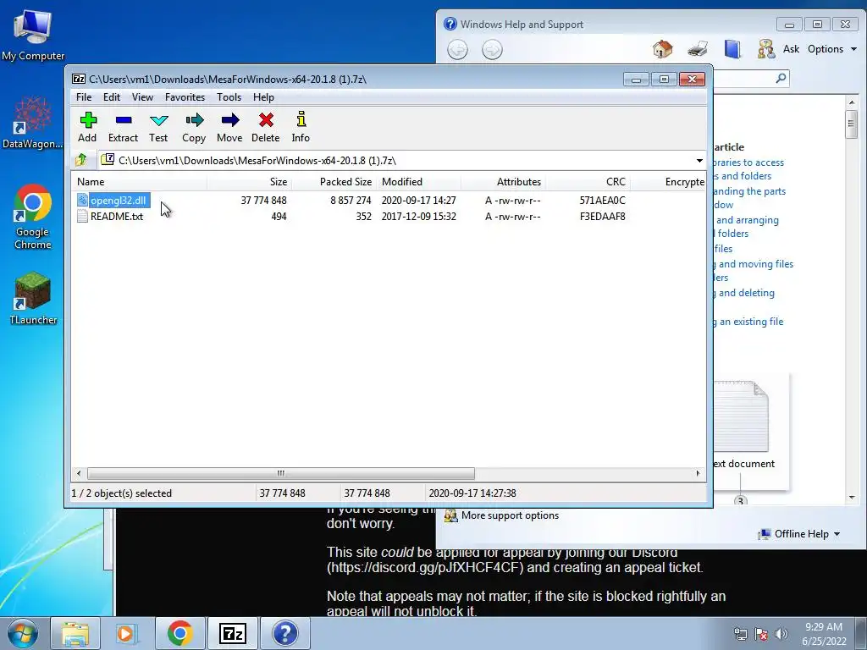The image size is (867, 650).
Task: Click the 37 774 848 size cell
Action: pos(264,201)
